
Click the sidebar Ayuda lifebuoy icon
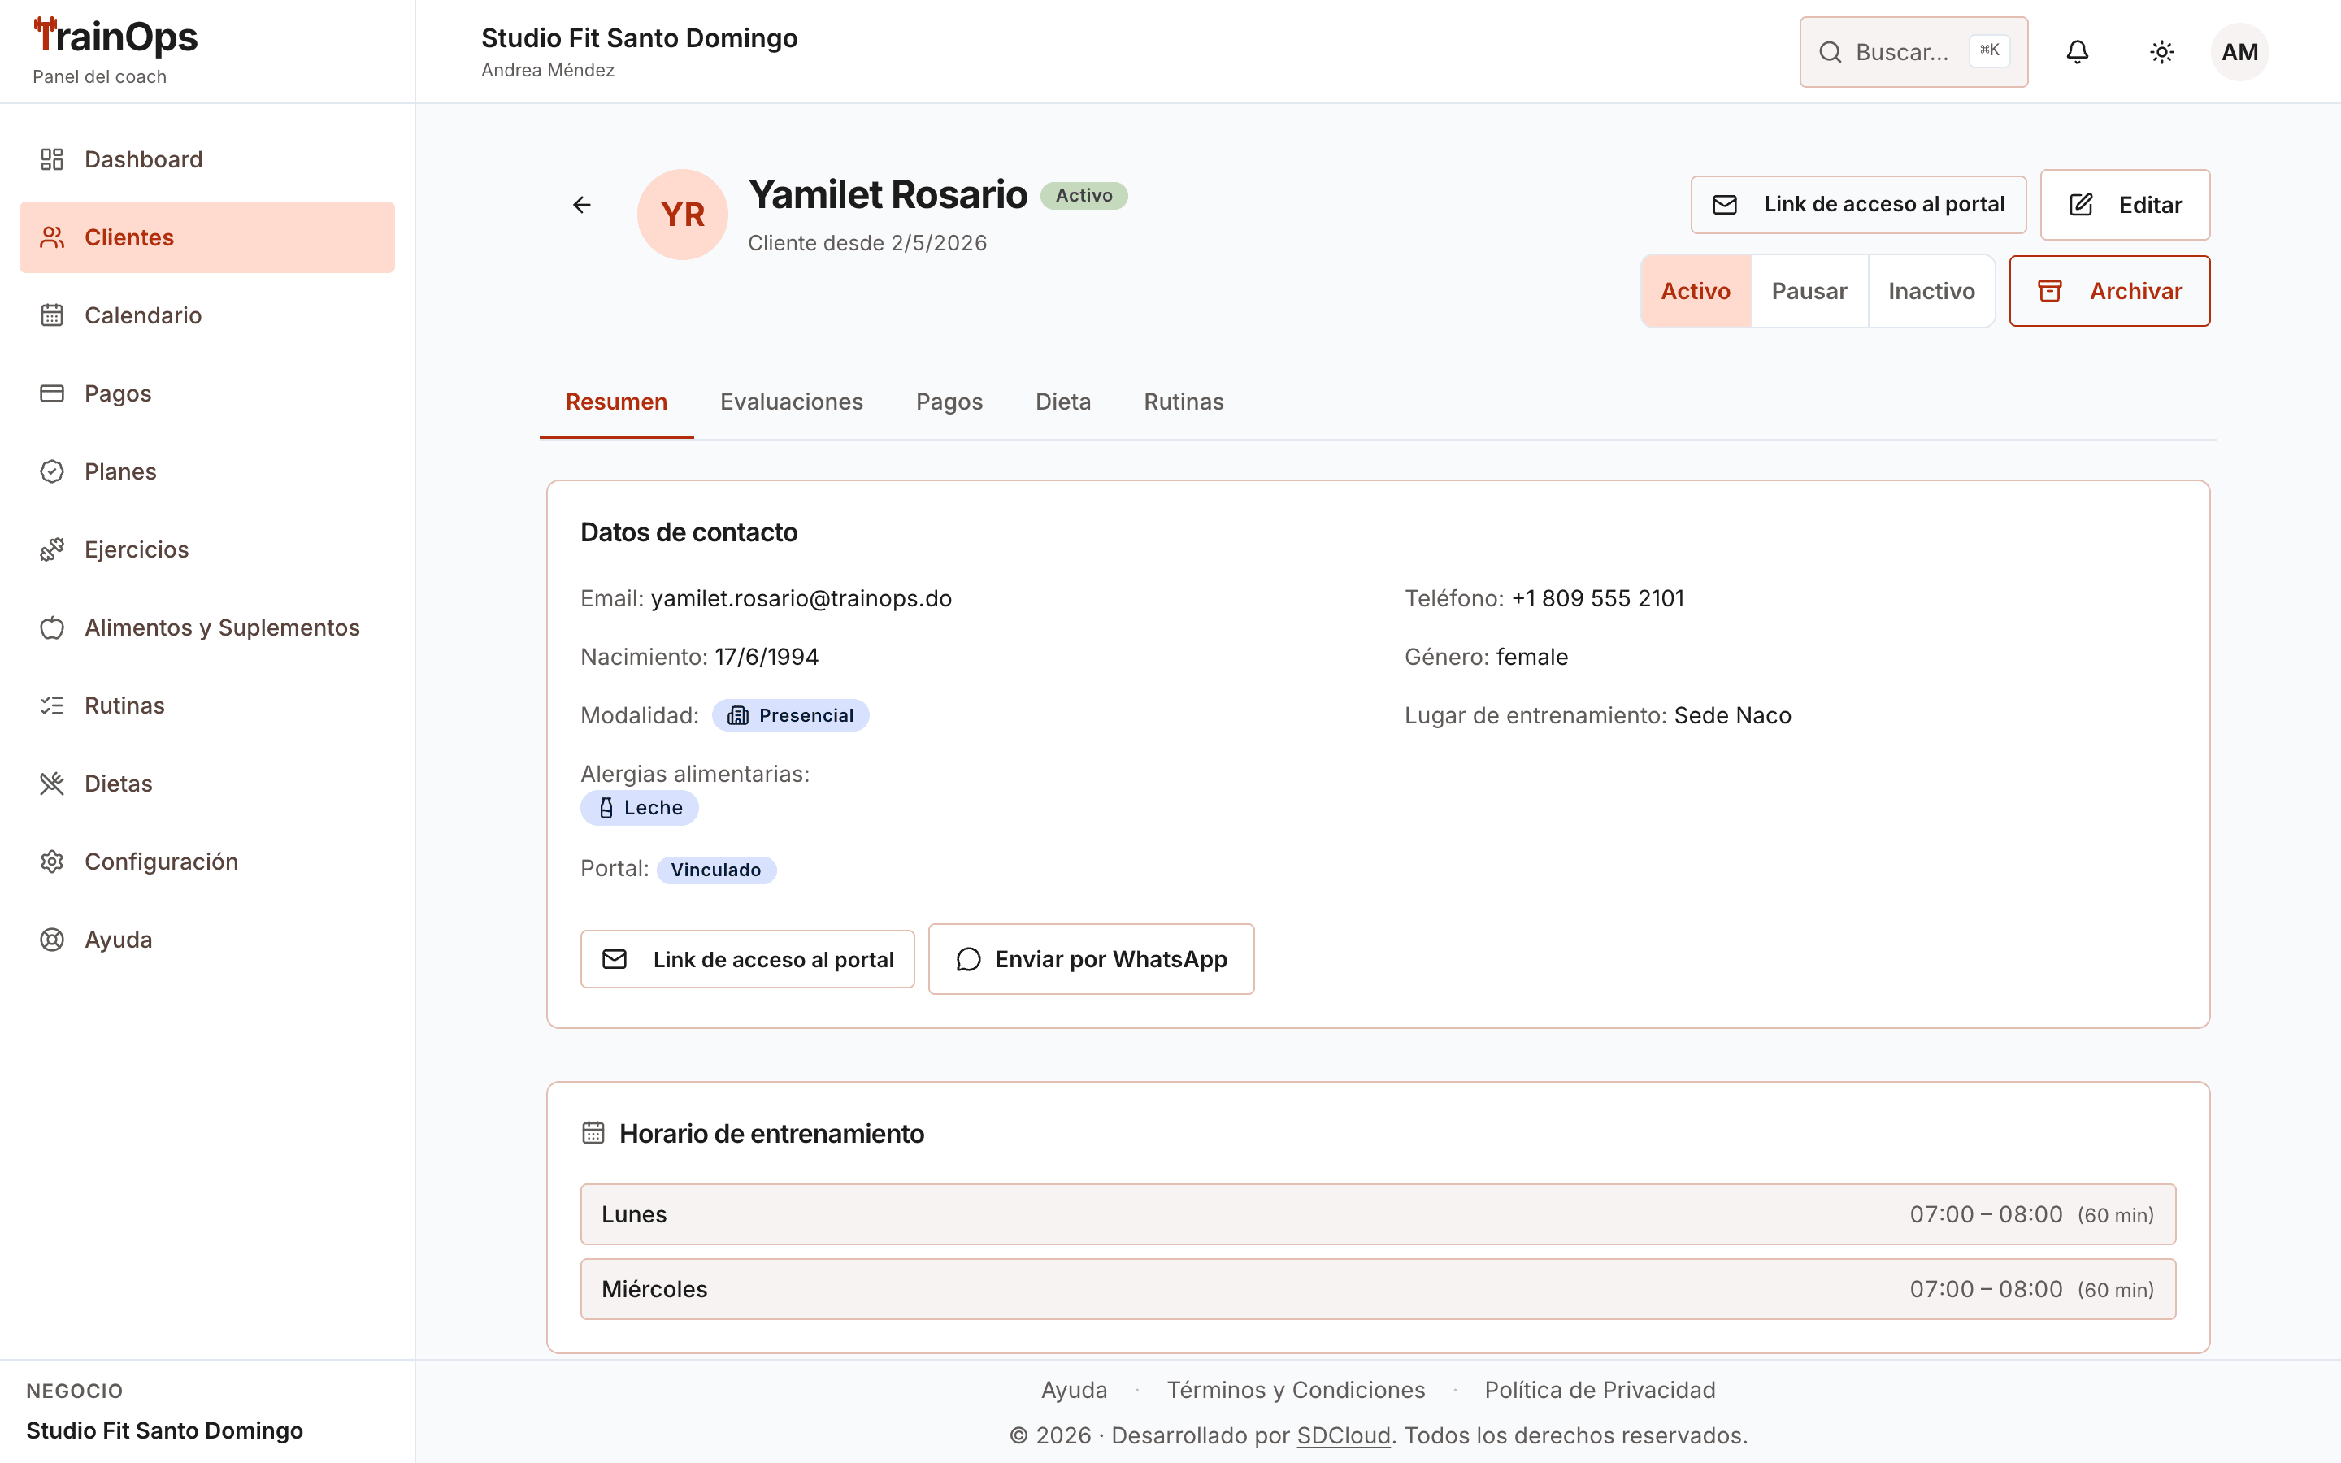pos(52,940)
